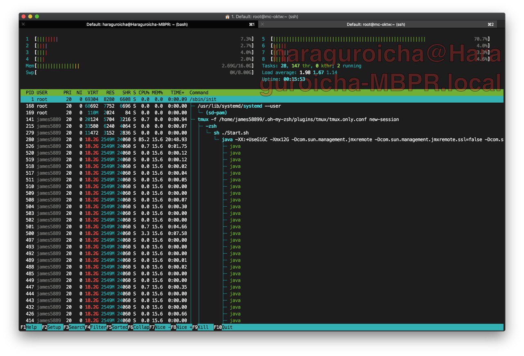Click F10 Quit to exit htop
524x356 pixels.
click(x=223, y=327)
